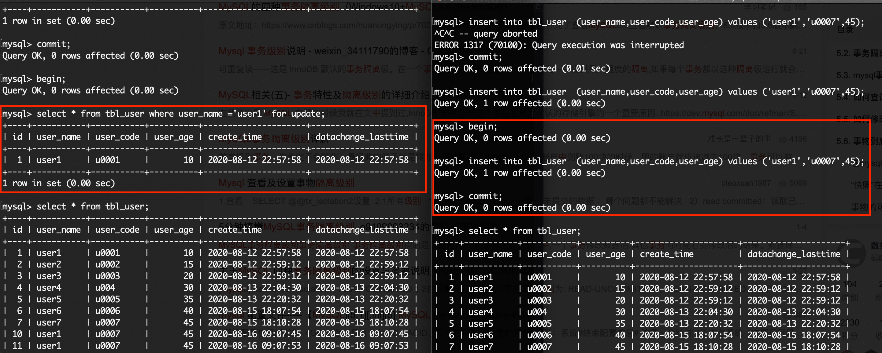Click 'user6' cell in the right terminal table
882x353 pixels.
point(481,335)
